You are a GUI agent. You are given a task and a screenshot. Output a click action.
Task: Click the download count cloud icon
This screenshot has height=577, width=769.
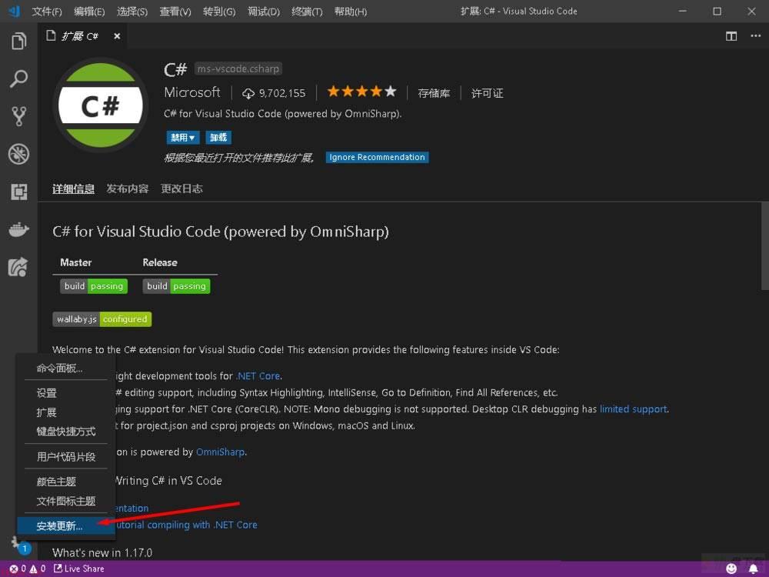tap(248, 93)
